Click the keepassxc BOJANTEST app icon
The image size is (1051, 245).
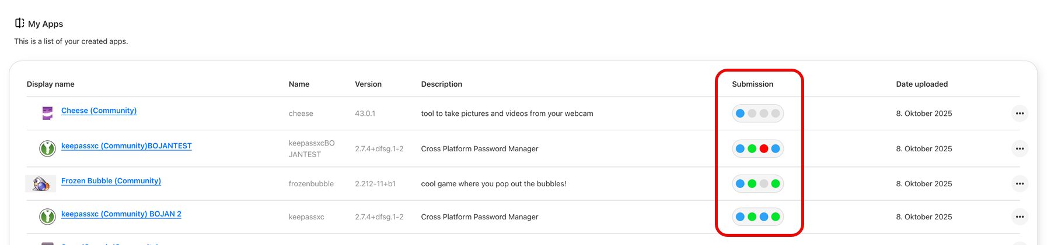[47, 148]
